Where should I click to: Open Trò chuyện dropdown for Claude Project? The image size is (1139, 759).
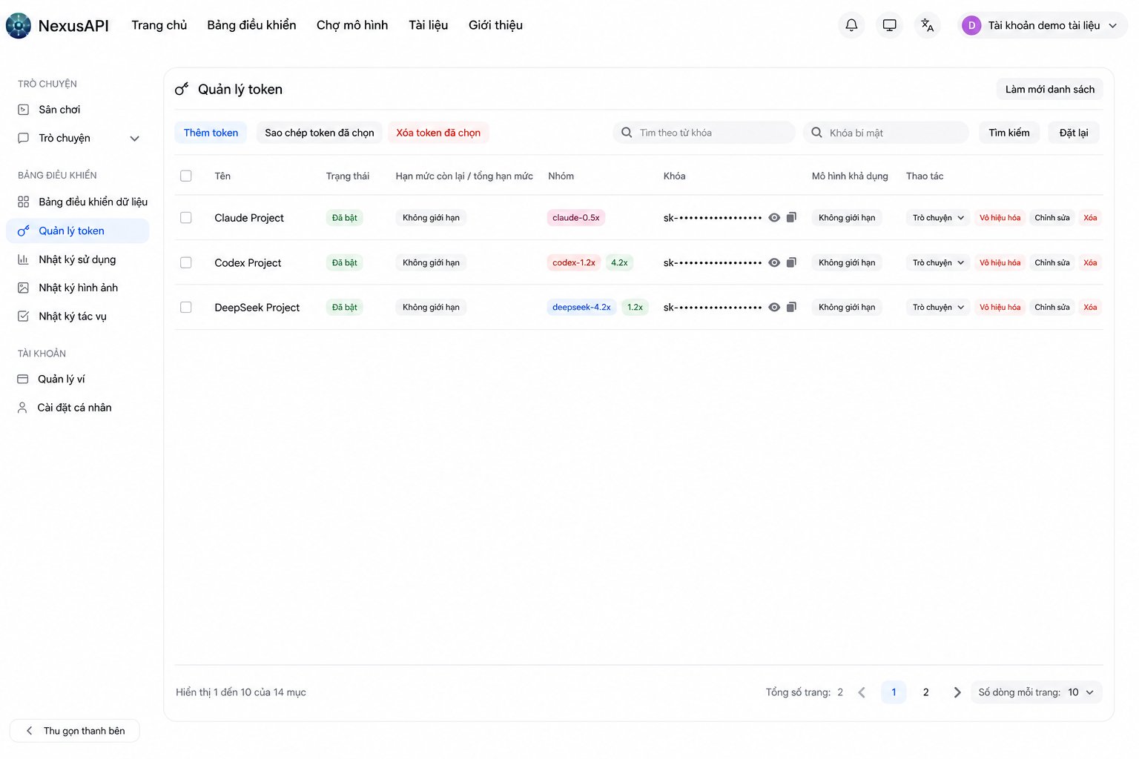pos(938,218)
